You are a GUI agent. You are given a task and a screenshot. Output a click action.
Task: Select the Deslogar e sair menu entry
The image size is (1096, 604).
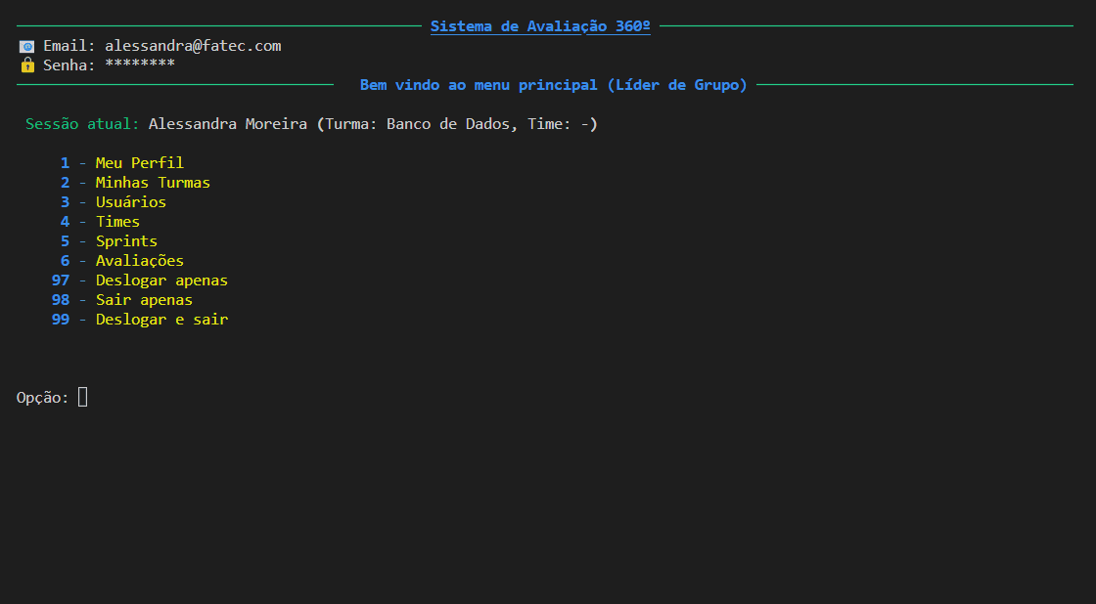coord(161,320)
